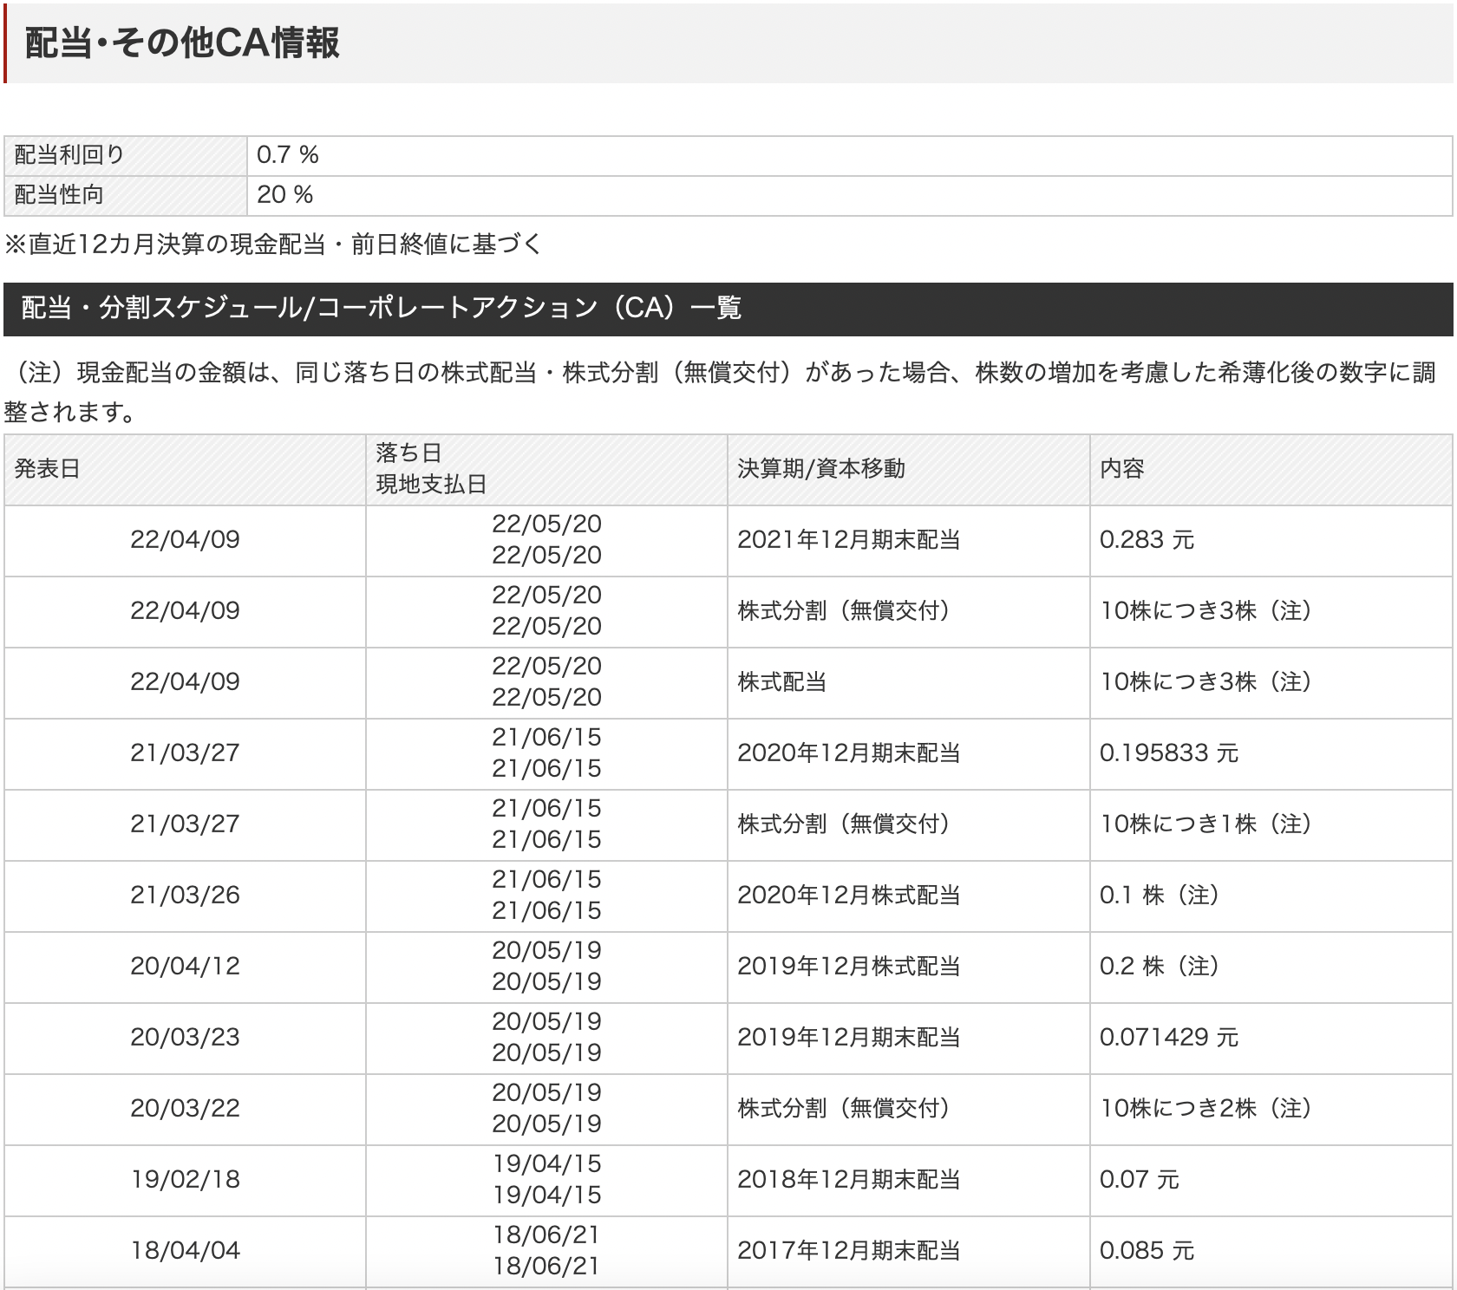
Task: Click the 20/04/12 announcement date
Action: (185, 967)
